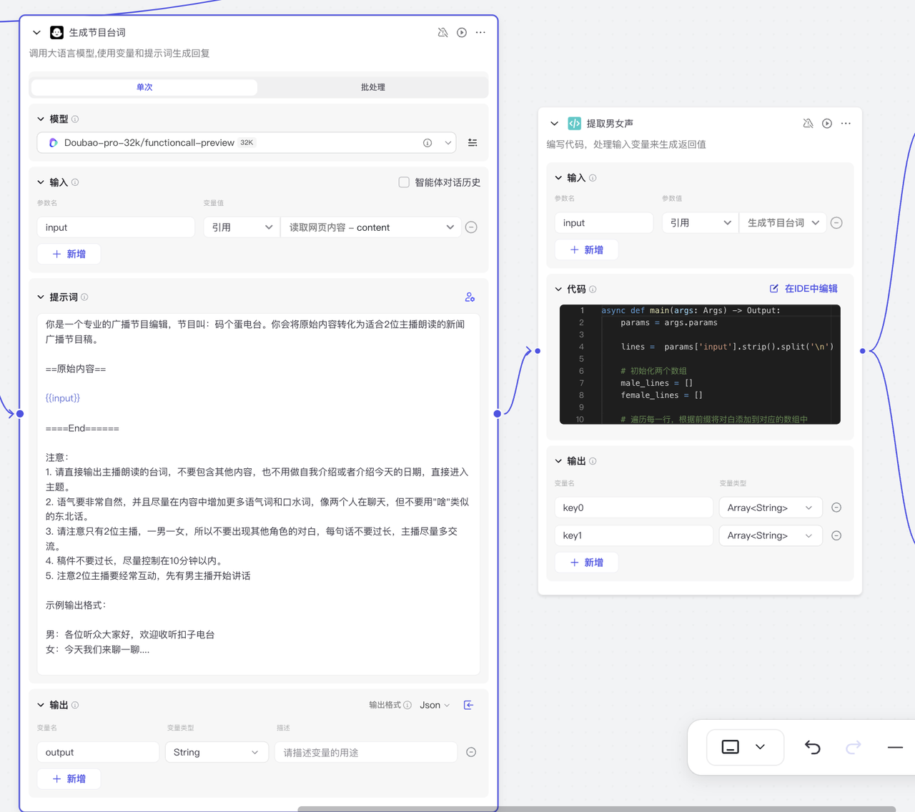Click info icon next to 提示词
This screenshot has height=812, width=915.
[x=84, y=297]
